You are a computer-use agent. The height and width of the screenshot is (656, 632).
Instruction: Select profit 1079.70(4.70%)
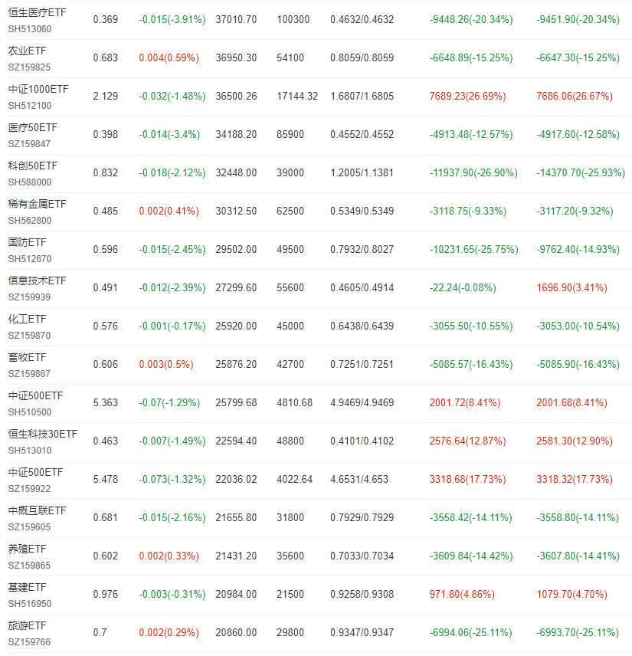click(x=571, y=594)
